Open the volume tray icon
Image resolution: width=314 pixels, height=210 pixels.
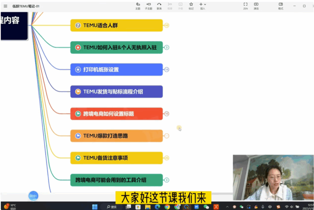click(x=292, y=207)
